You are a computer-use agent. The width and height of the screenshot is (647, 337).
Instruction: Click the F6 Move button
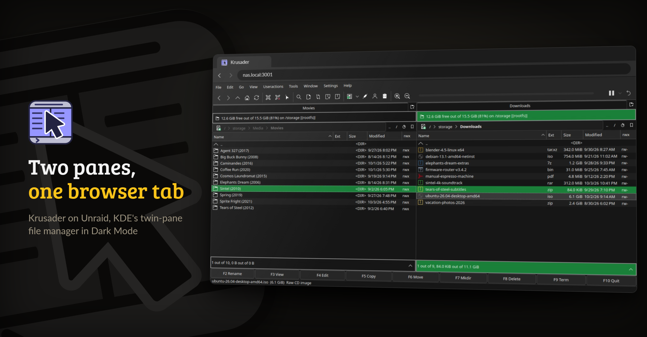point(415,277)
